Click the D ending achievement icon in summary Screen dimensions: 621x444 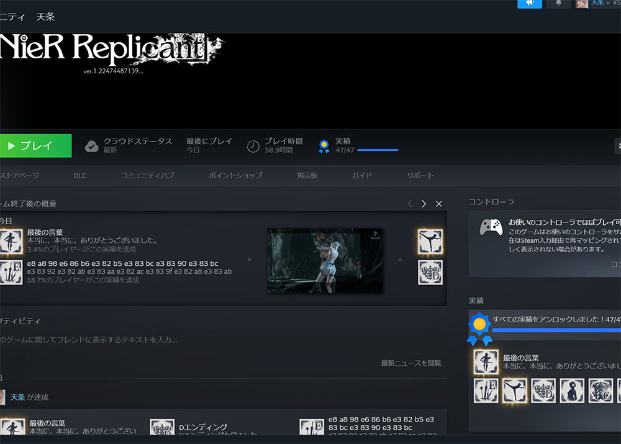click(x=430, y=273)
